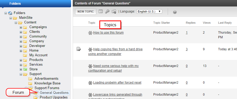Click the green Store folder icon

tap(25, 69)
